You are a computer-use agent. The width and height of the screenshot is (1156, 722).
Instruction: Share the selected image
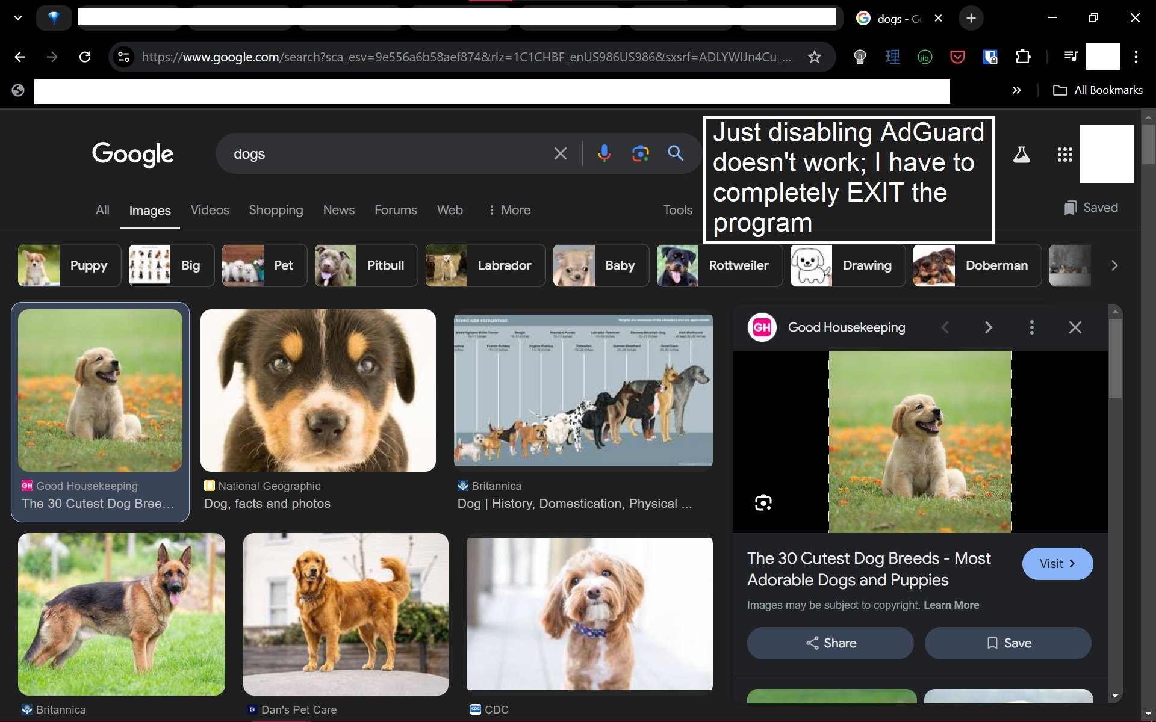click(830, 643)
